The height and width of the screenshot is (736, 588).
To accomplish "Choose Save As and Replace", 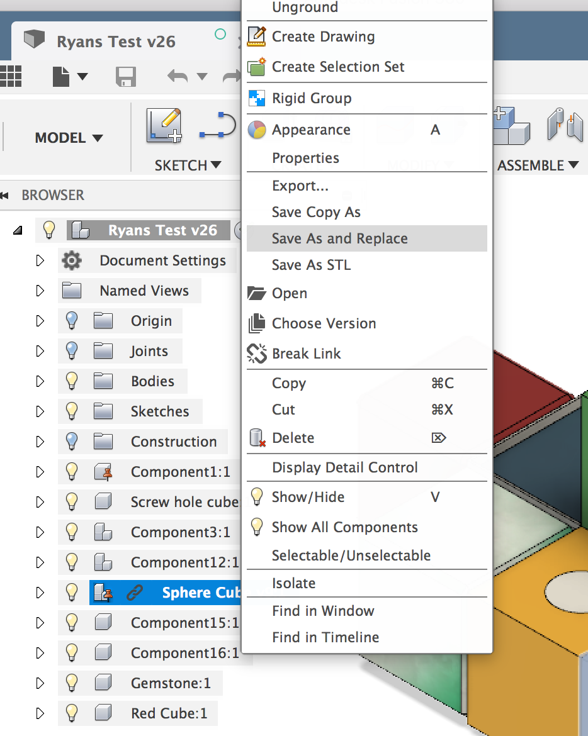I will tap(367, 238).
